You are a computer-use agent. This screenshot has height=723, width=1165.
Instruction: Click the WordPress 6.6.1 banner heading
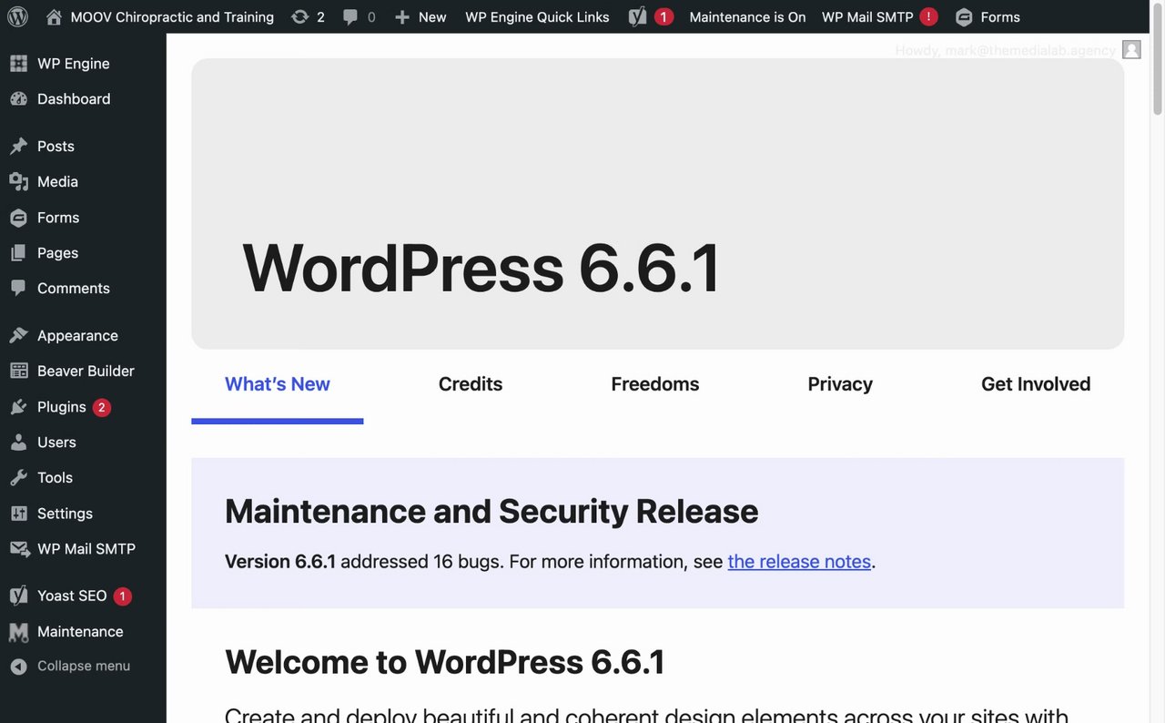(x=481, y=269)
